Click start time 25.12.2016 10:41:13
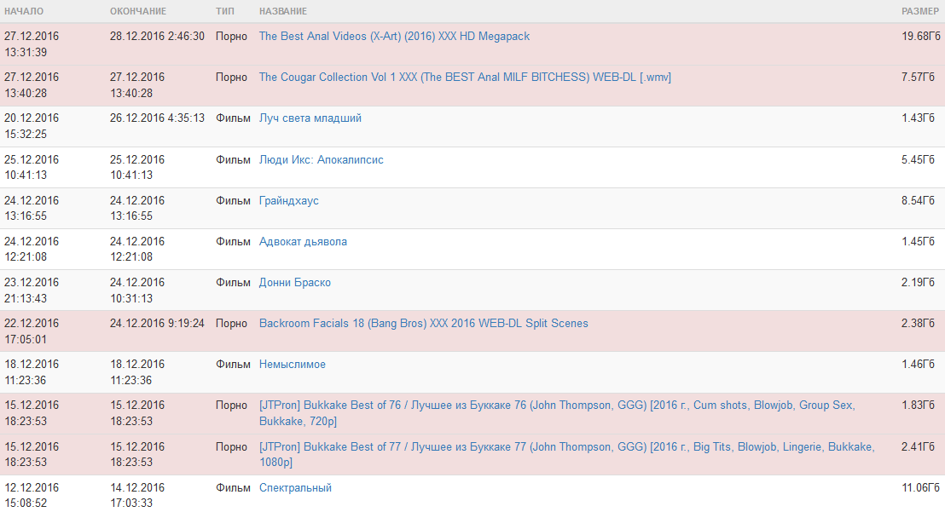Screen dimensions: 945x512 pos(32,167)
